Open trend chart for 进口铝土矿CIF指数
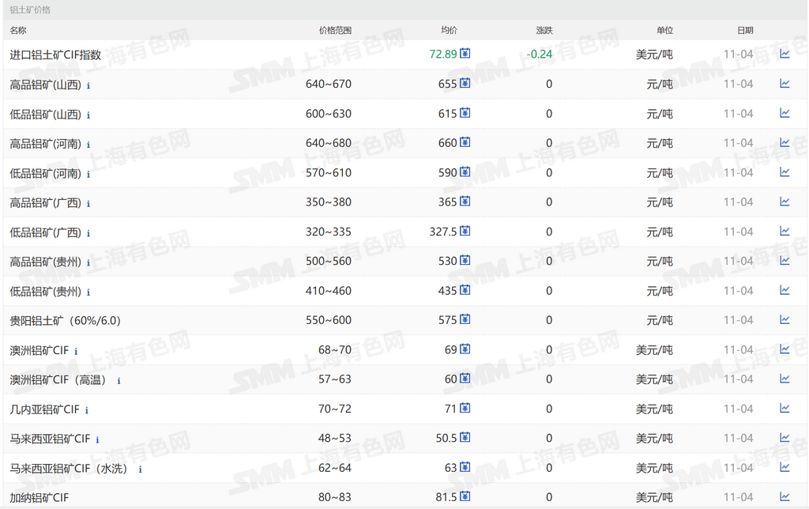Image resolution: width=809 pixels, height=509 pixels. 785,54
